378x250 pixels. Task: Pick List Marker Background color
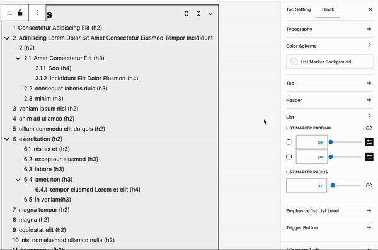(329, 62)
